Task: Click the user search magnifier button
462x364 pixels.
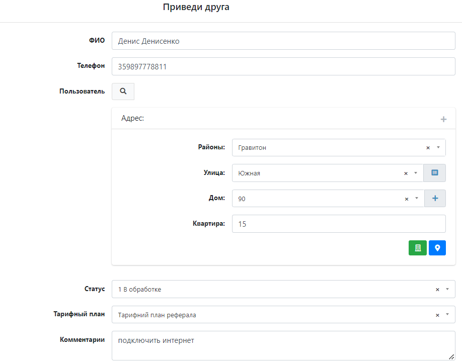Action: pyautogui.click(x=123, y=92)
